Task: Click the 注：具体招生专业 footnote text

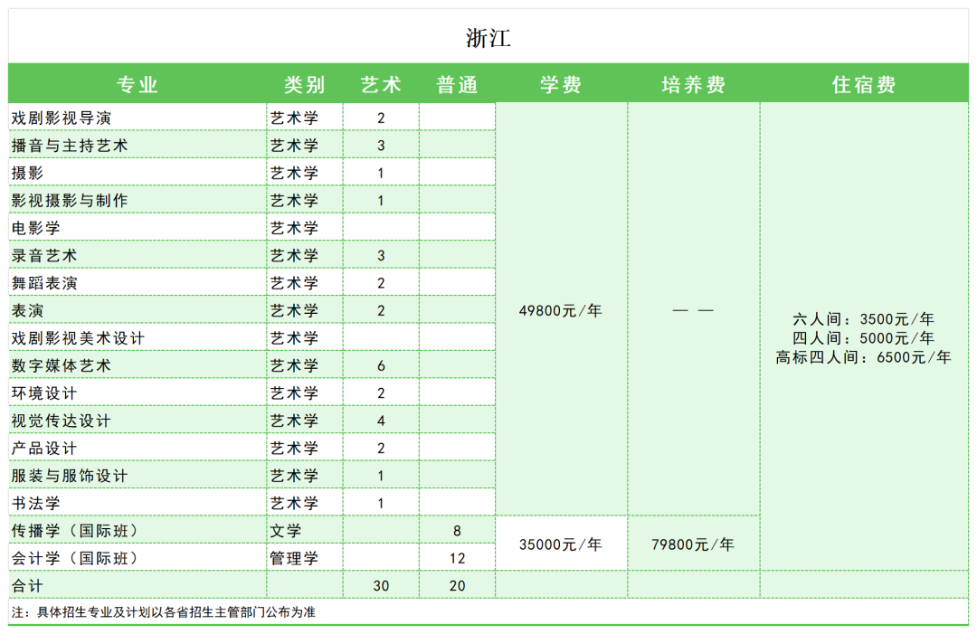Action: 163,612
